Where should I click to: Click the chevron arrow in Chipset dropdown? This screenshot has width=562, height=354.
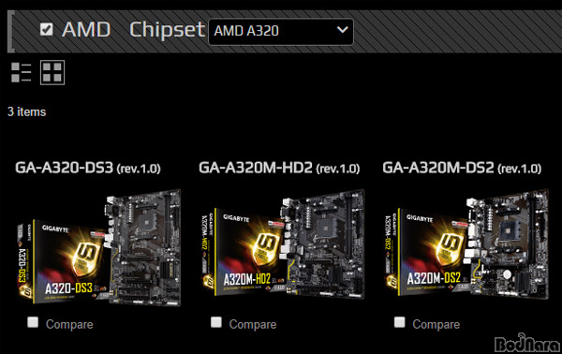point(342,30)
